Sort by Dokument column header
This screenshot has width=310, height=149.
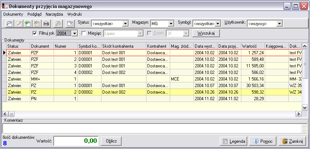point(42,46)
